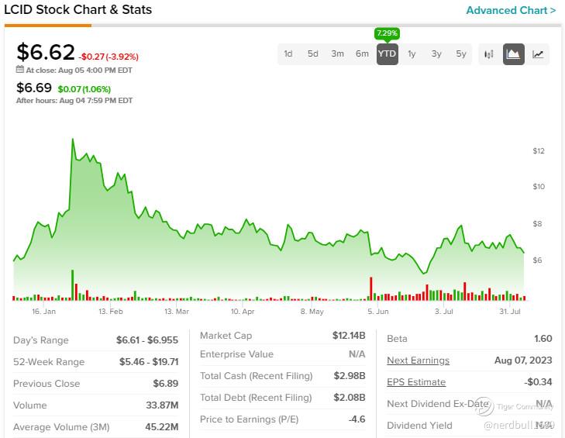565x438 pixels.
Task: Click the Day's Range value $6.61 - $6.955
Action: click(147, 340)
